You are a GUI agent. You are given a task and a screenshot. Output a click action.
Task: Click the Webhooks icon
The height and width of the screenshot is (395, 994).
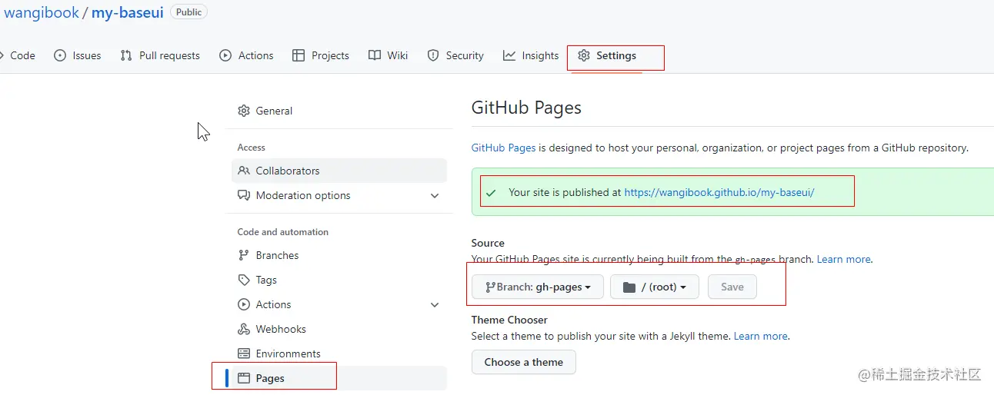pyautogui.click(x=244, y=329)
